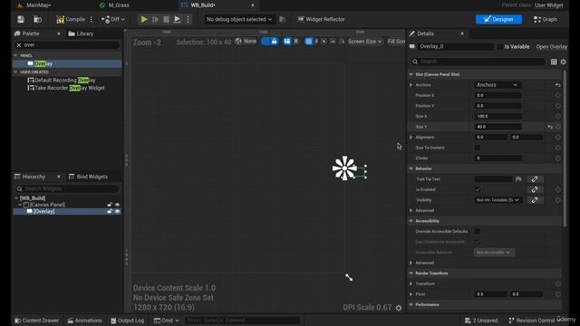Click the Eject play button
The image size is (580, 326).
point(178,19)
